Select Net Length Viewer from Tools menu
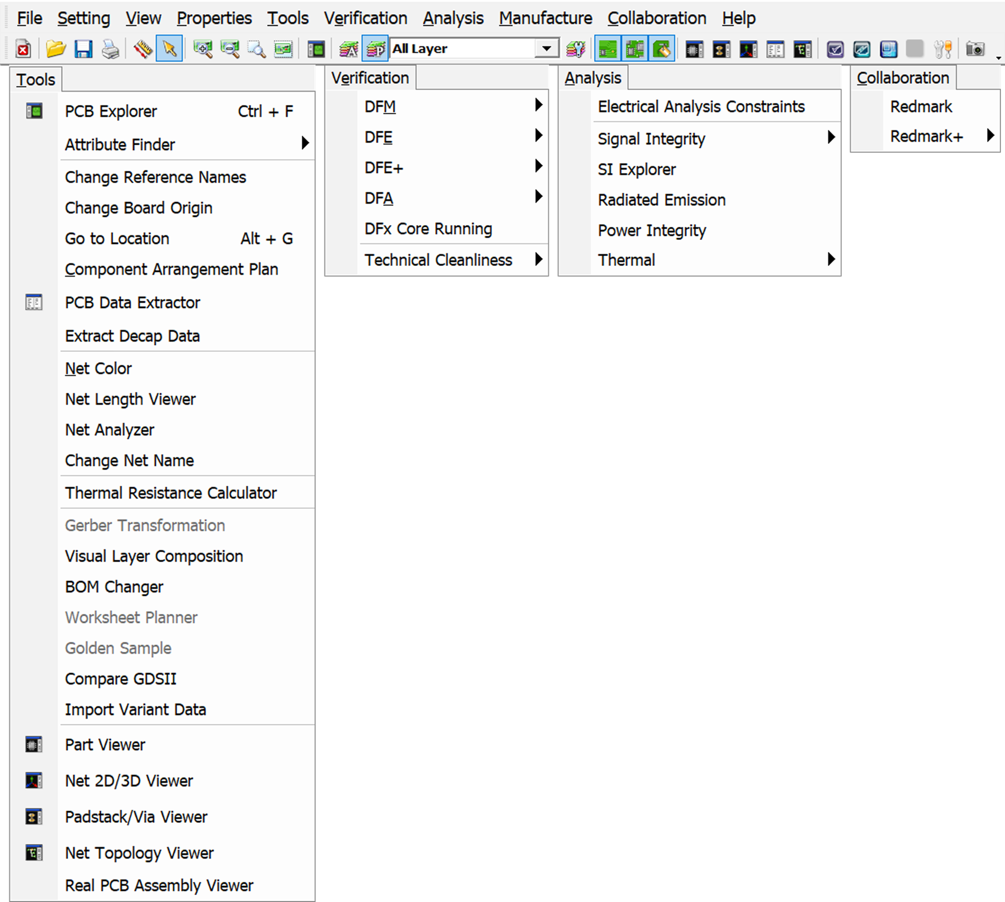This screenshot has height=902, width=1005. 130,399
